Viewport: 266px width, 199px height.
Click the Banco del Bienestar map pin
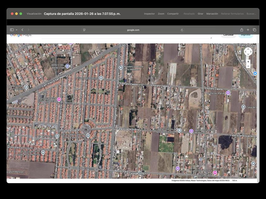click(67, 66)
